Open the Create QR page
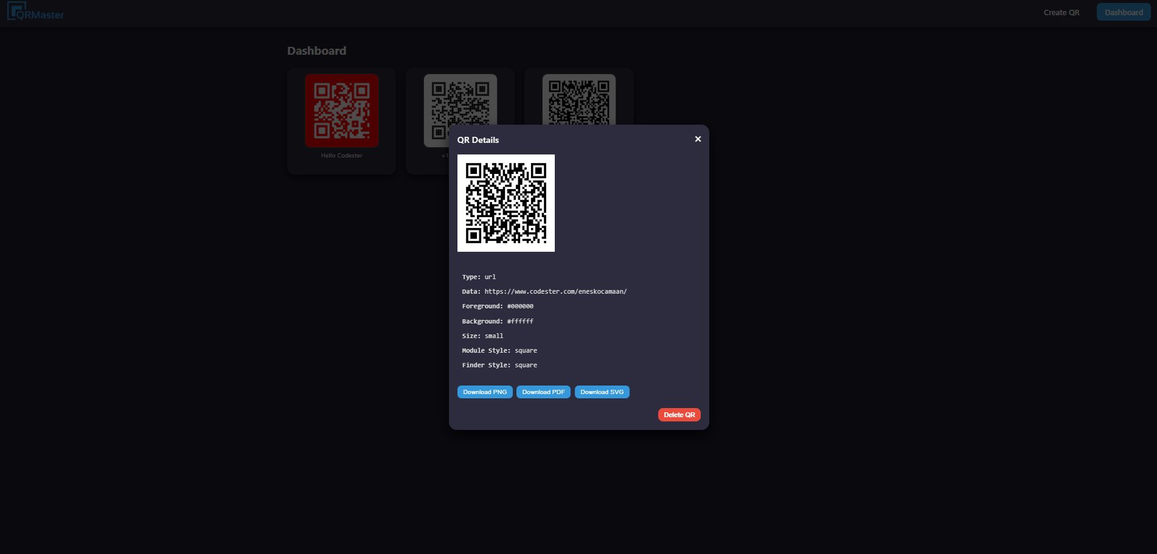 coord(1061,12)
